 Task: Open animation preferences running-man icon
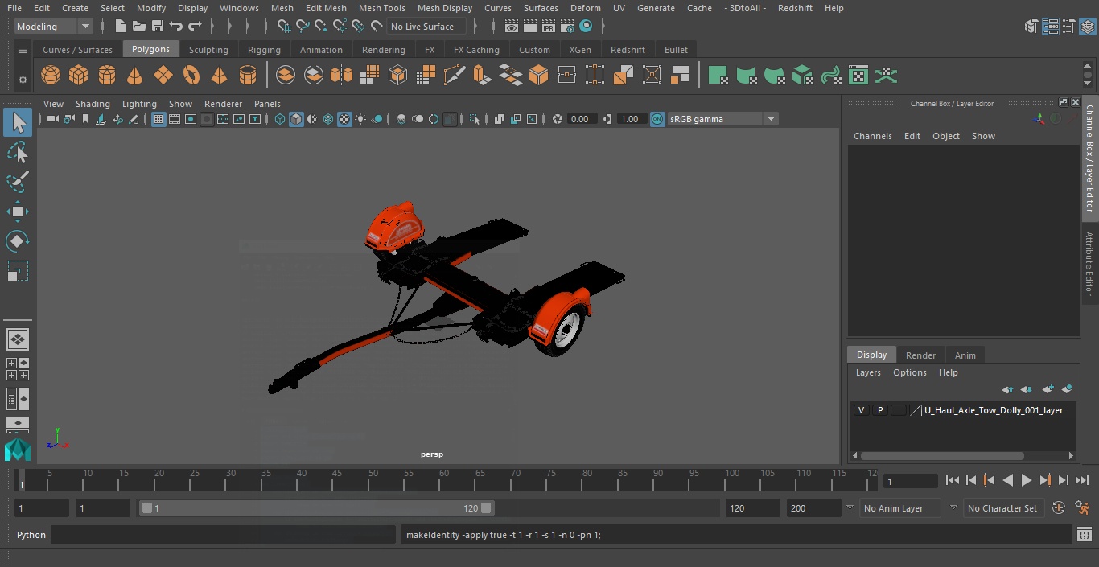[x=1083, y=508]
